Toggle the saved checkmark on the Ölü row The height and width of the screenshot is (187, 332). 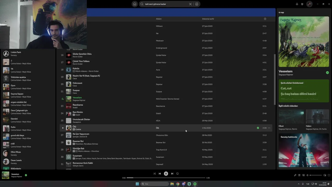point(258,128)
